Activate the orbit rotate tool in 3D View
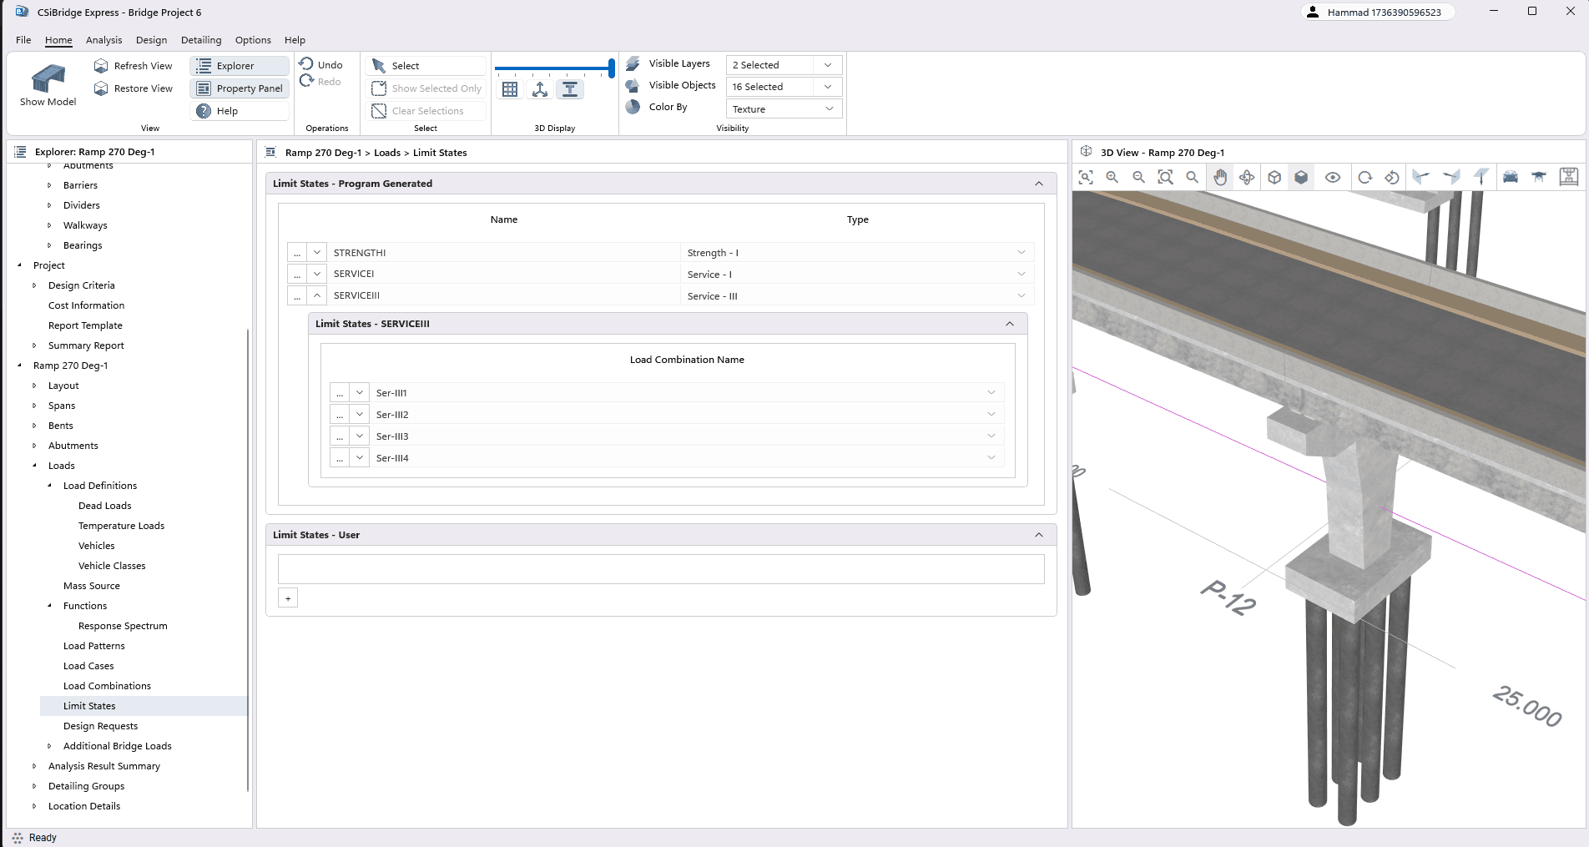 click(1247, 177)
